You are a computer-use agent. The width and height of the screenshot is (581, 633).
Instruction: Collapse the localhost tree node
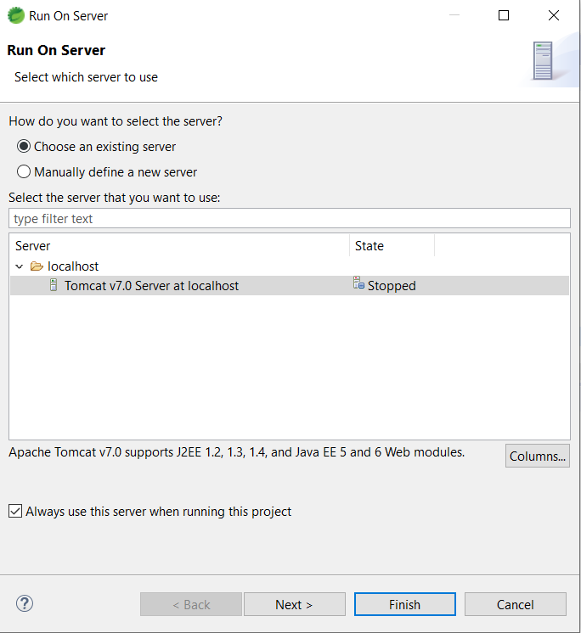point(19,266)
